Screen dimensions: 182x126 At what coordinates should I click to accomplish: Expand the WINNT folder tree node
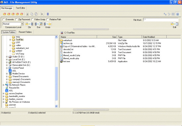[x=10, y=51]
